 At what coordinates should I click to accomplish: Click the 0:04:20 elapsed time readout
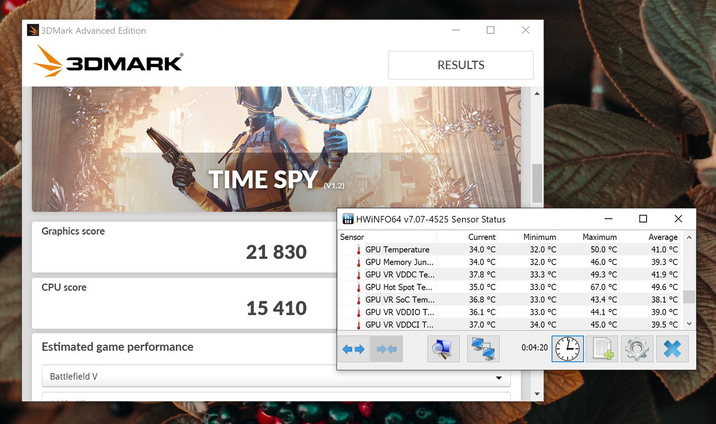534,347
